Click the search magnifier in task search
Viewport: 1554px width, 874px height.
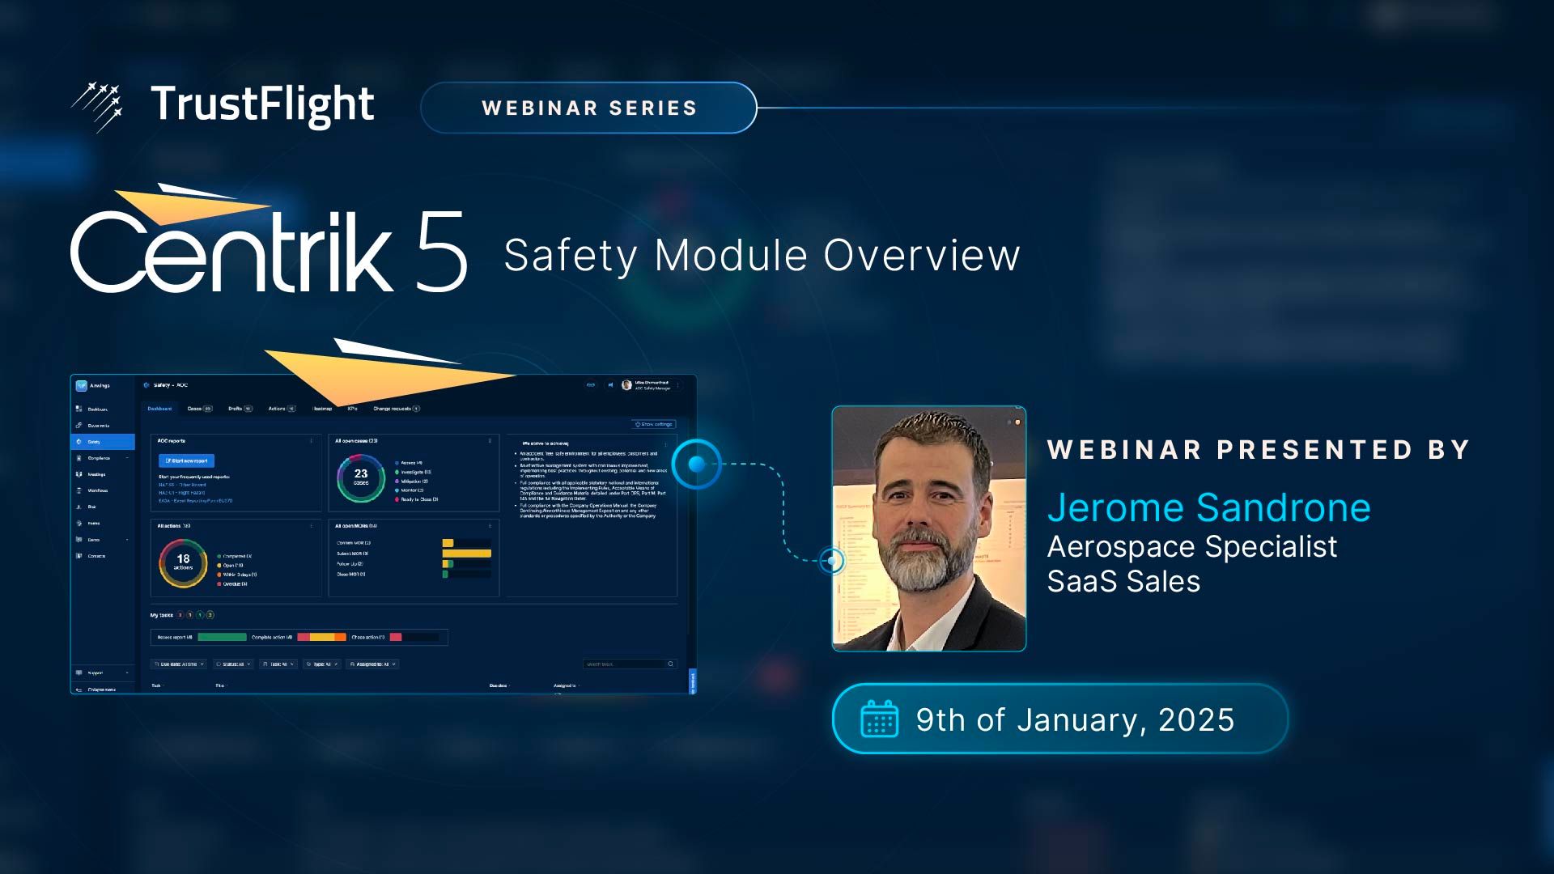(x=670, y=664)
